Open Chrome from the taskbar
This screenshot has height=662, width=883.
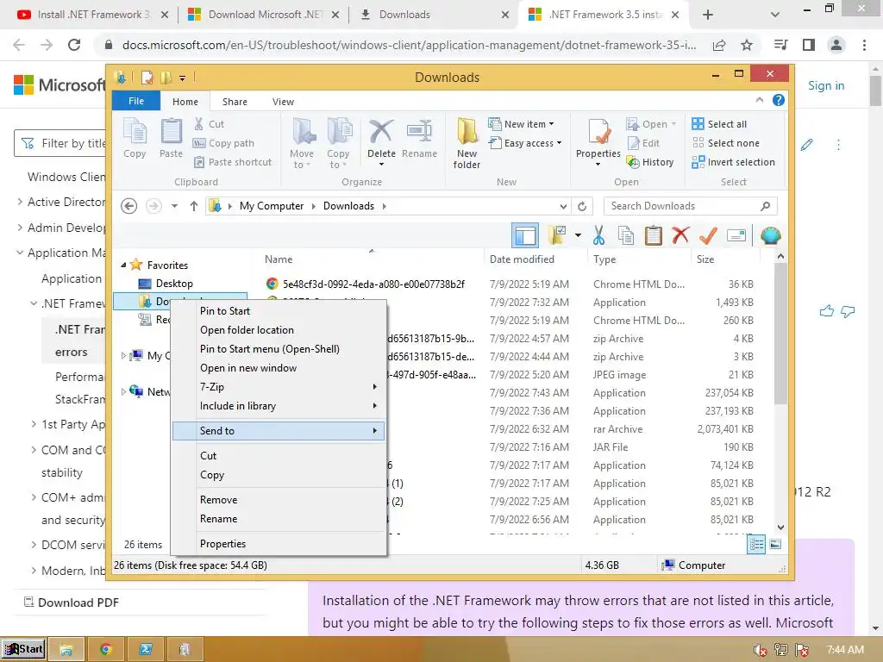(x=106, y=650)
